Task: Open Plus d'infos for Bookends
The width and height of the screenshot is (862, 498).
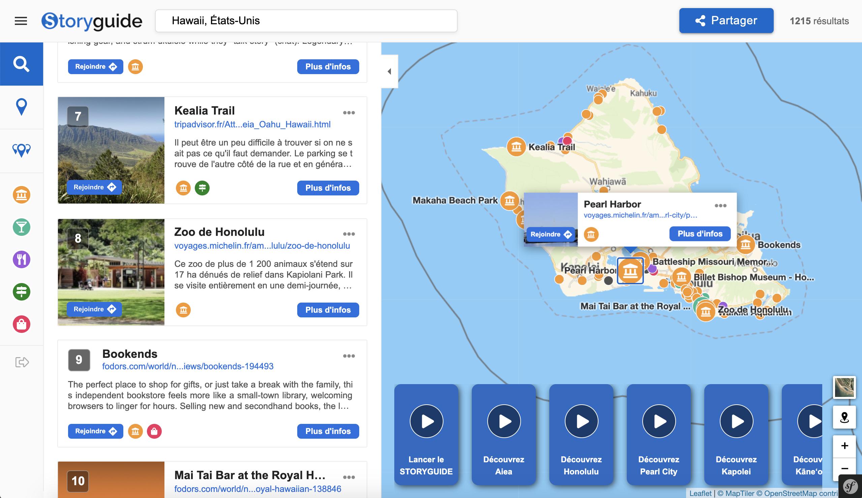Action: click(x=328, y=431)
